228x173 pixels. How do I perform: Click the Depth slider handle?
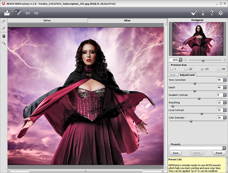coord(195,91)
